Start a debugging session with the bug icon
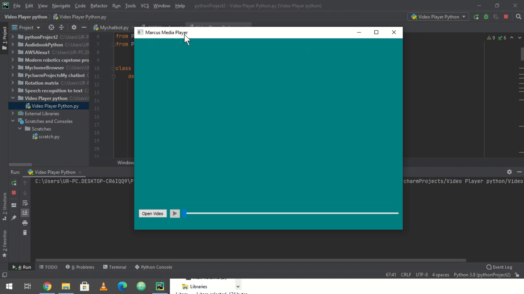This screenshot has width=524, height=294. click(486, 17)
